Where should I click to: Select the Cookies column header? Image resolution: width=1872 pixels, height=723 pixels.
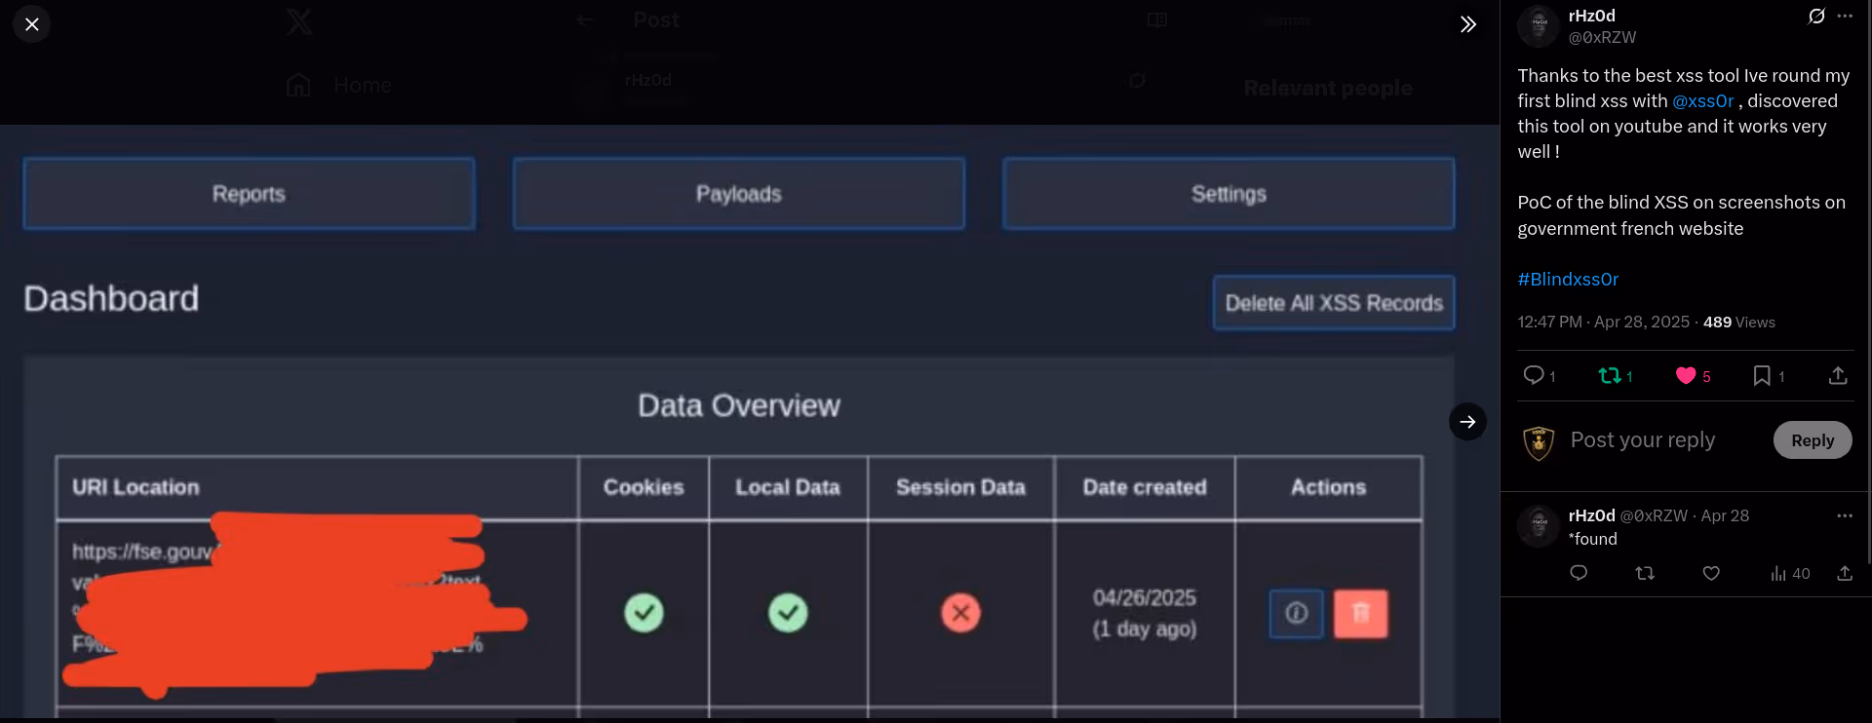(x=643, y=487)
